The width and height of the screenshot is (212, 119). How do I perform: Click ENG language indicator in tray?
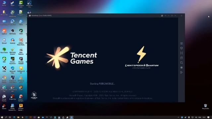pyautogui.click(x=200, y=117)
